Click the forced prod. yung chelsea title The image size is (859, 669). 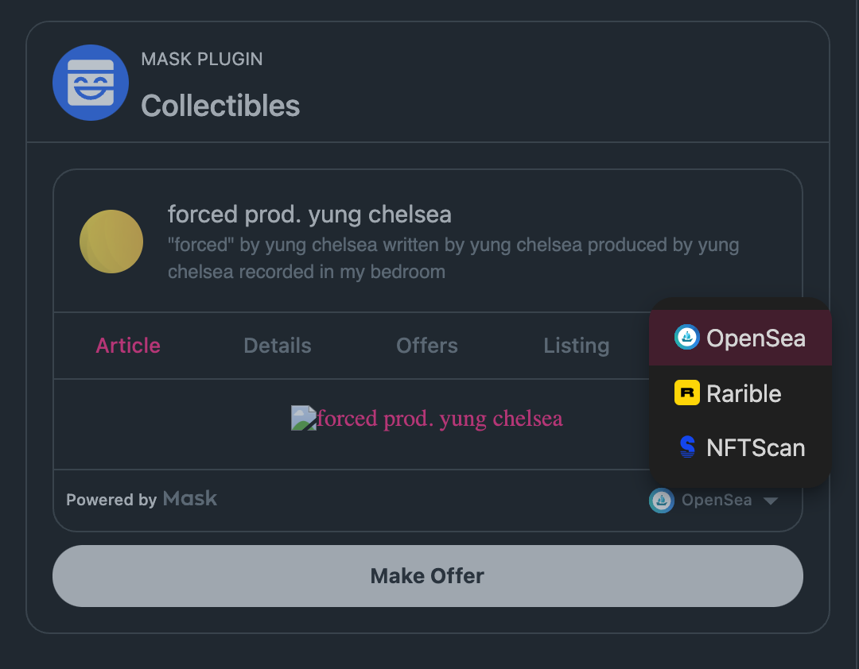(x=309, y=215)
